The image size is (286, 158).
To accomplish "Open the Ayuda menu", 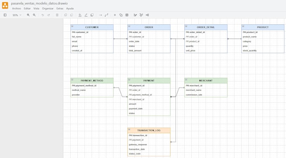I will coord(70,8).
